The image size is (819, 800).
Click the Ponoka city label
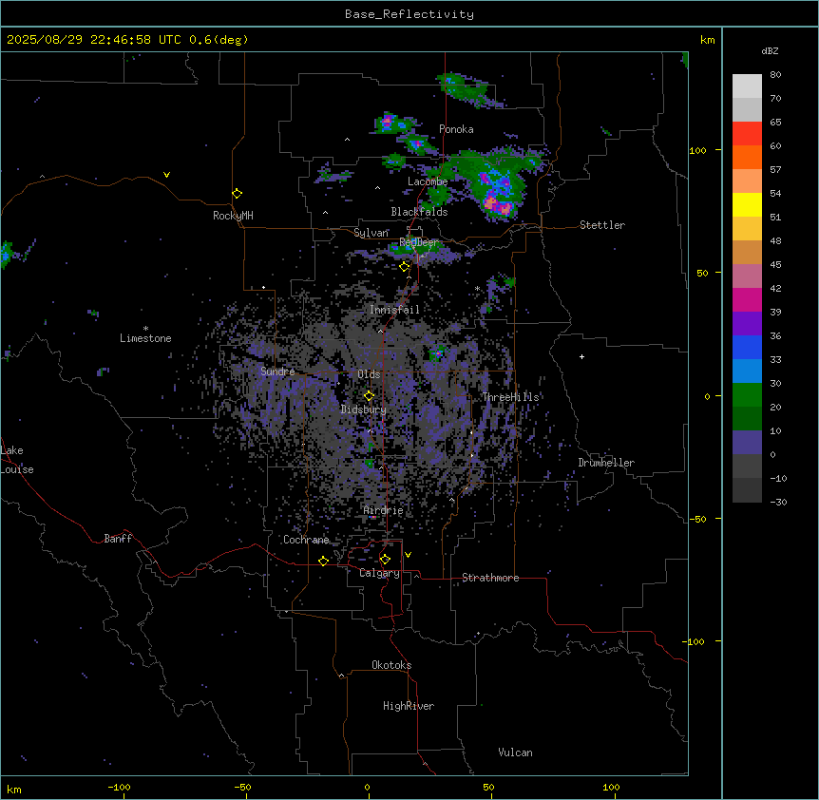(456, 129)
